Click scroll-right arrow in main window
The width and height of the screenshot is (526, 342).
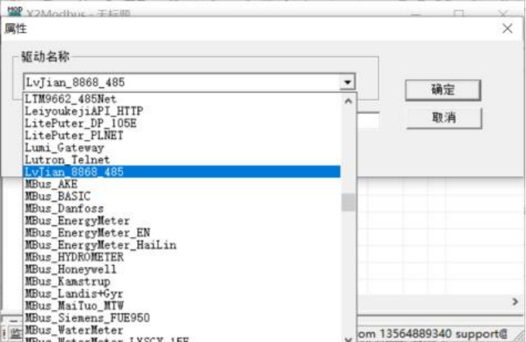pos(515,302)
